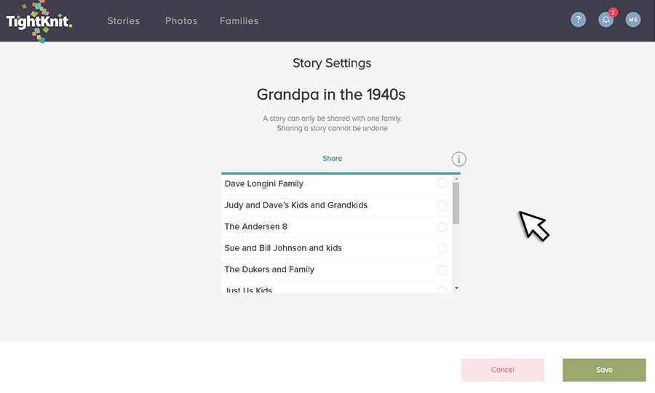Click the family list scroll down arrow
The image size is (655, 393).
coord(456,288)
